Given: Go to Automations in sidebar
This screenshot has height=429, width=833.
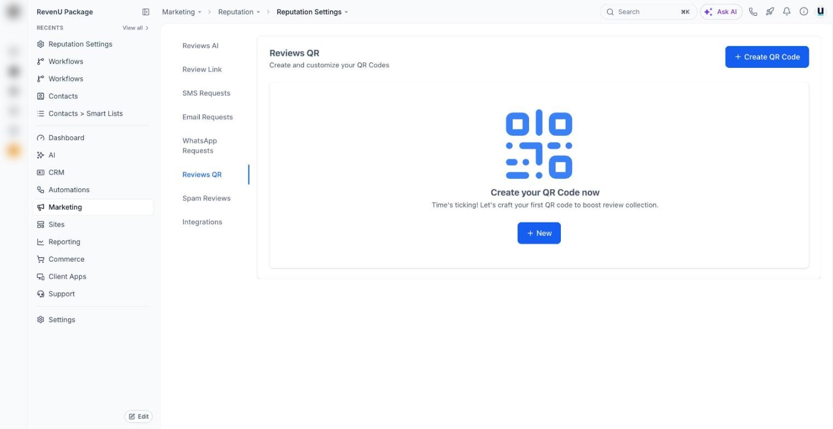Looking at the screenshot, I should point(69,190).
